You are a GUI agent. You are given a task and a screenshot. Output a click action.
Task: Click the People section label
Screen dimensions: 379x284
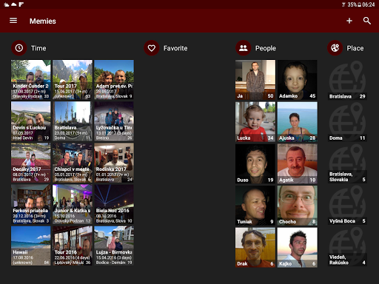pos(266,48)
